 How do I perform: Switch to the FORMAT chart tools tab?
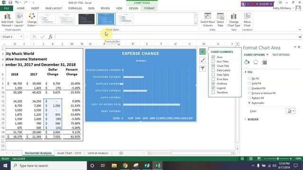pyautogui.click(x=150, y=8)
